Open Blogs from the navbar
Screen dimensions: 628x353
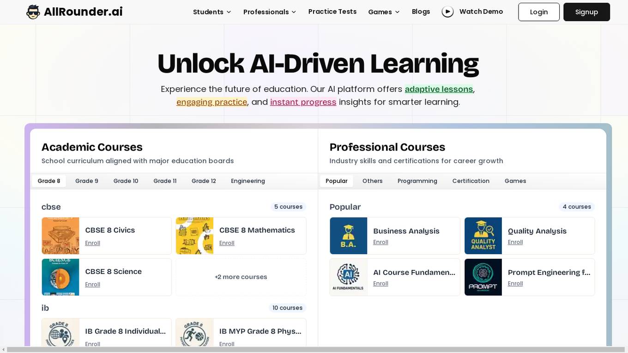pyautogui.click(x=421, y=12)
